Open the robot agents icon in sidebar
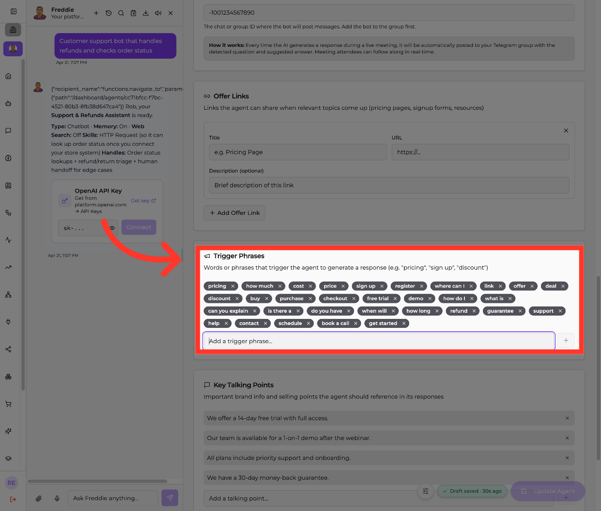 [9, 104]
